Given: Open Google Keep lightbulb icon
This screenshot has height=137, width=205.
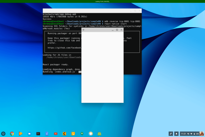Looking at the screenshot, I should [x=73, y=134].
